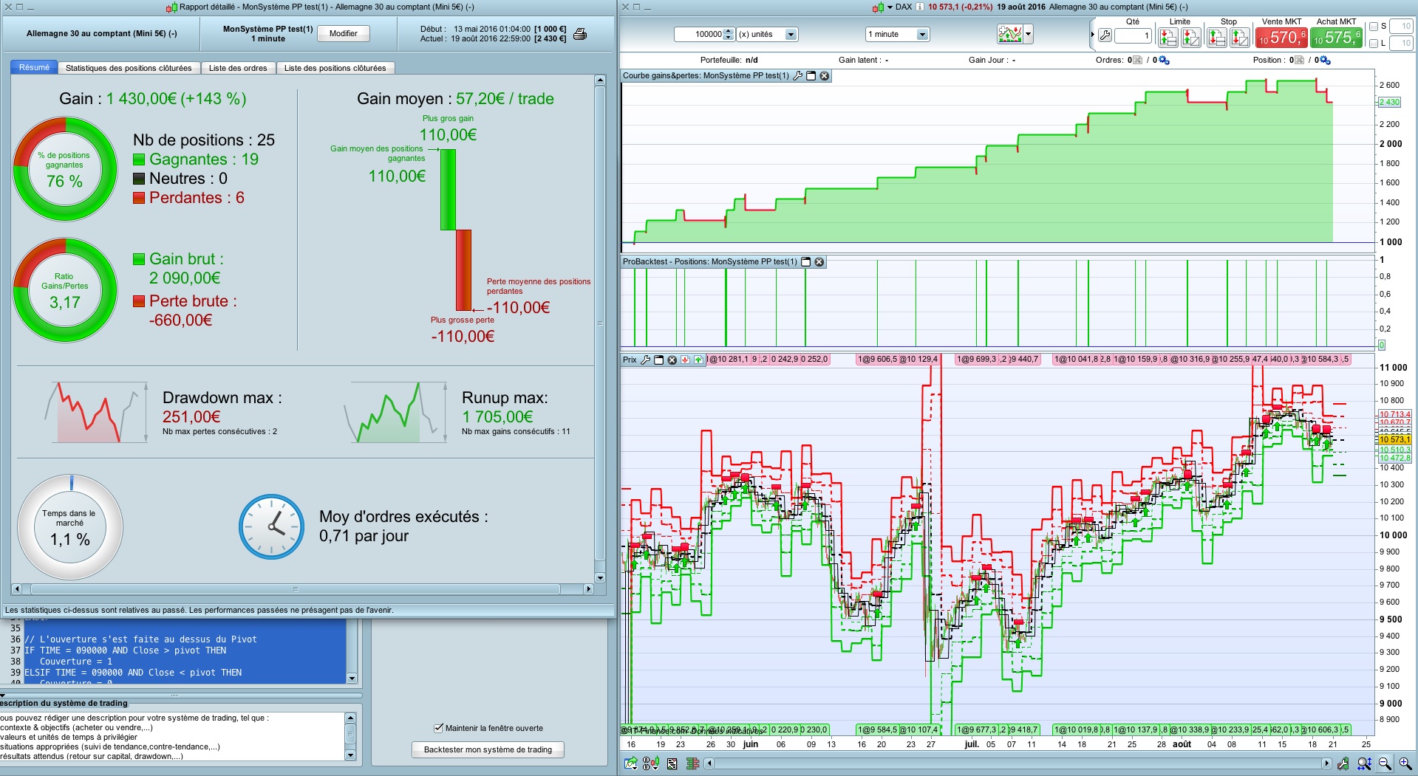Zoom in horizontally on the chart
1418x776 pixels.
click(1405, 763)
